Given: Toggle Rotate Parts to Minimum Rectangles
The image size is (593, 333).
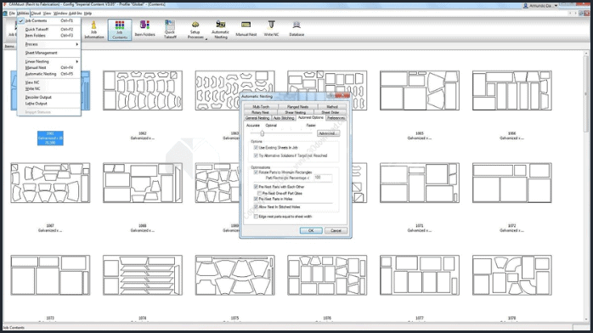Looking at the screenshot, I should point(256,172).
